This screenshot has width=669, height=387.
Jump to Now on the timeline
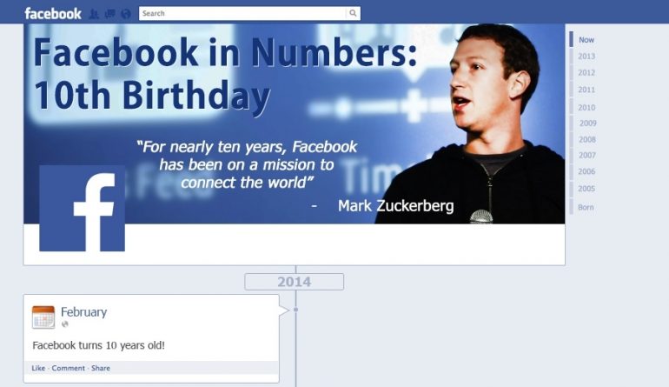(586, 40)
